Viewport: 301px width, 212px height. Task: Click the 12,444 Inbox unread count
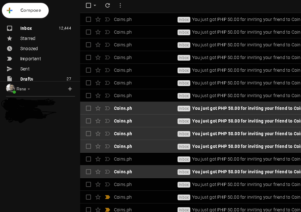(65, 28)
